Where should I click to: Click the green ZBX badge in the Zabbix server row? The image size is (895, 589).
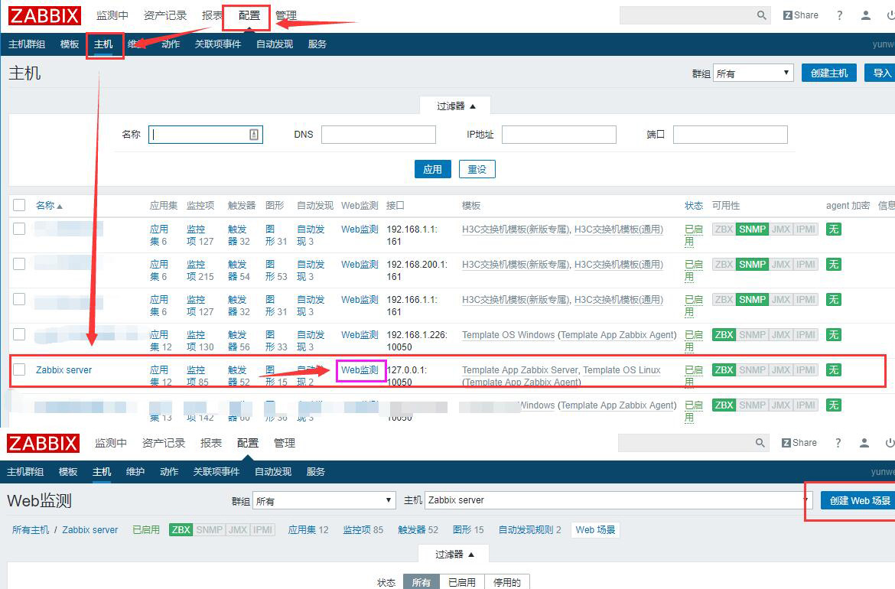(x=724, y=369)
